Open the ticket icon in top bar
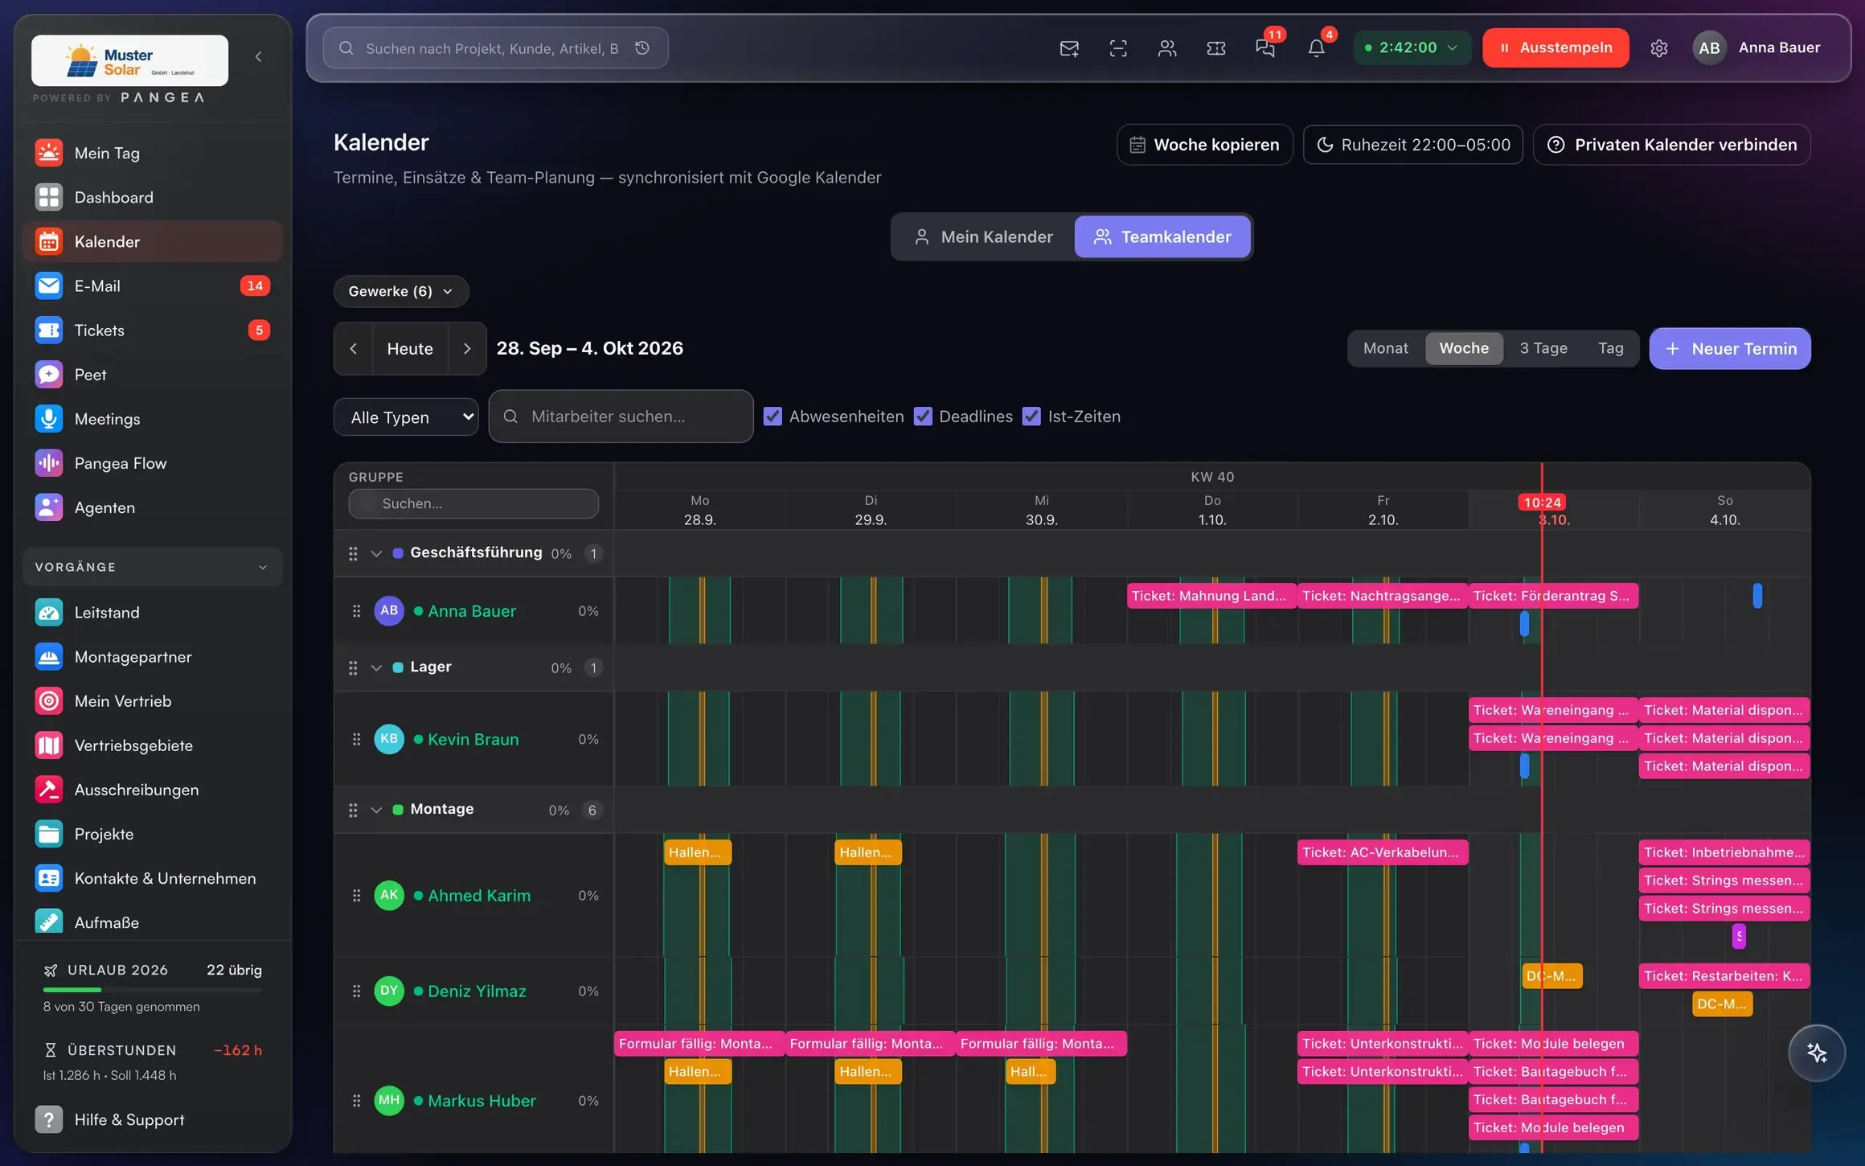 [1216, 48]
